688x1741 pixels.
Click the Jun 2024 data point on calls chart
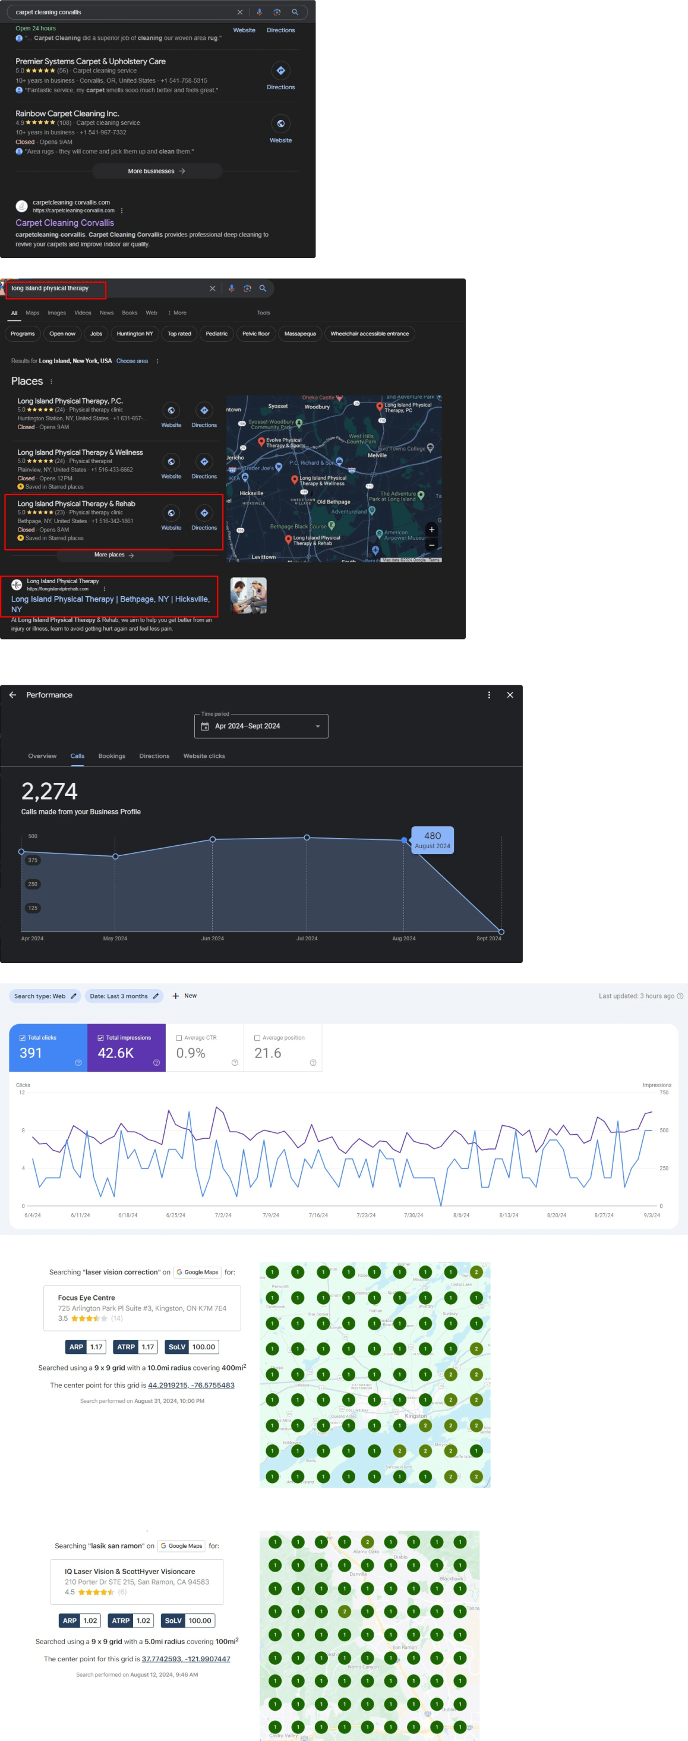[213, 839]
